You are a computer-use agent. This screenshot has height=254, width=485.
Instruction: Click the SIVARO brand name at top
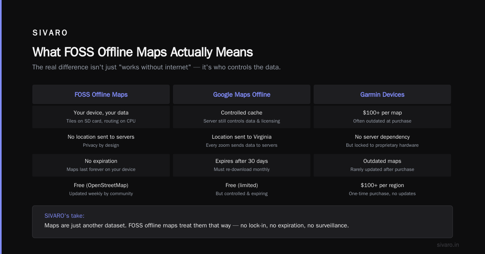[x=50, y=33]
